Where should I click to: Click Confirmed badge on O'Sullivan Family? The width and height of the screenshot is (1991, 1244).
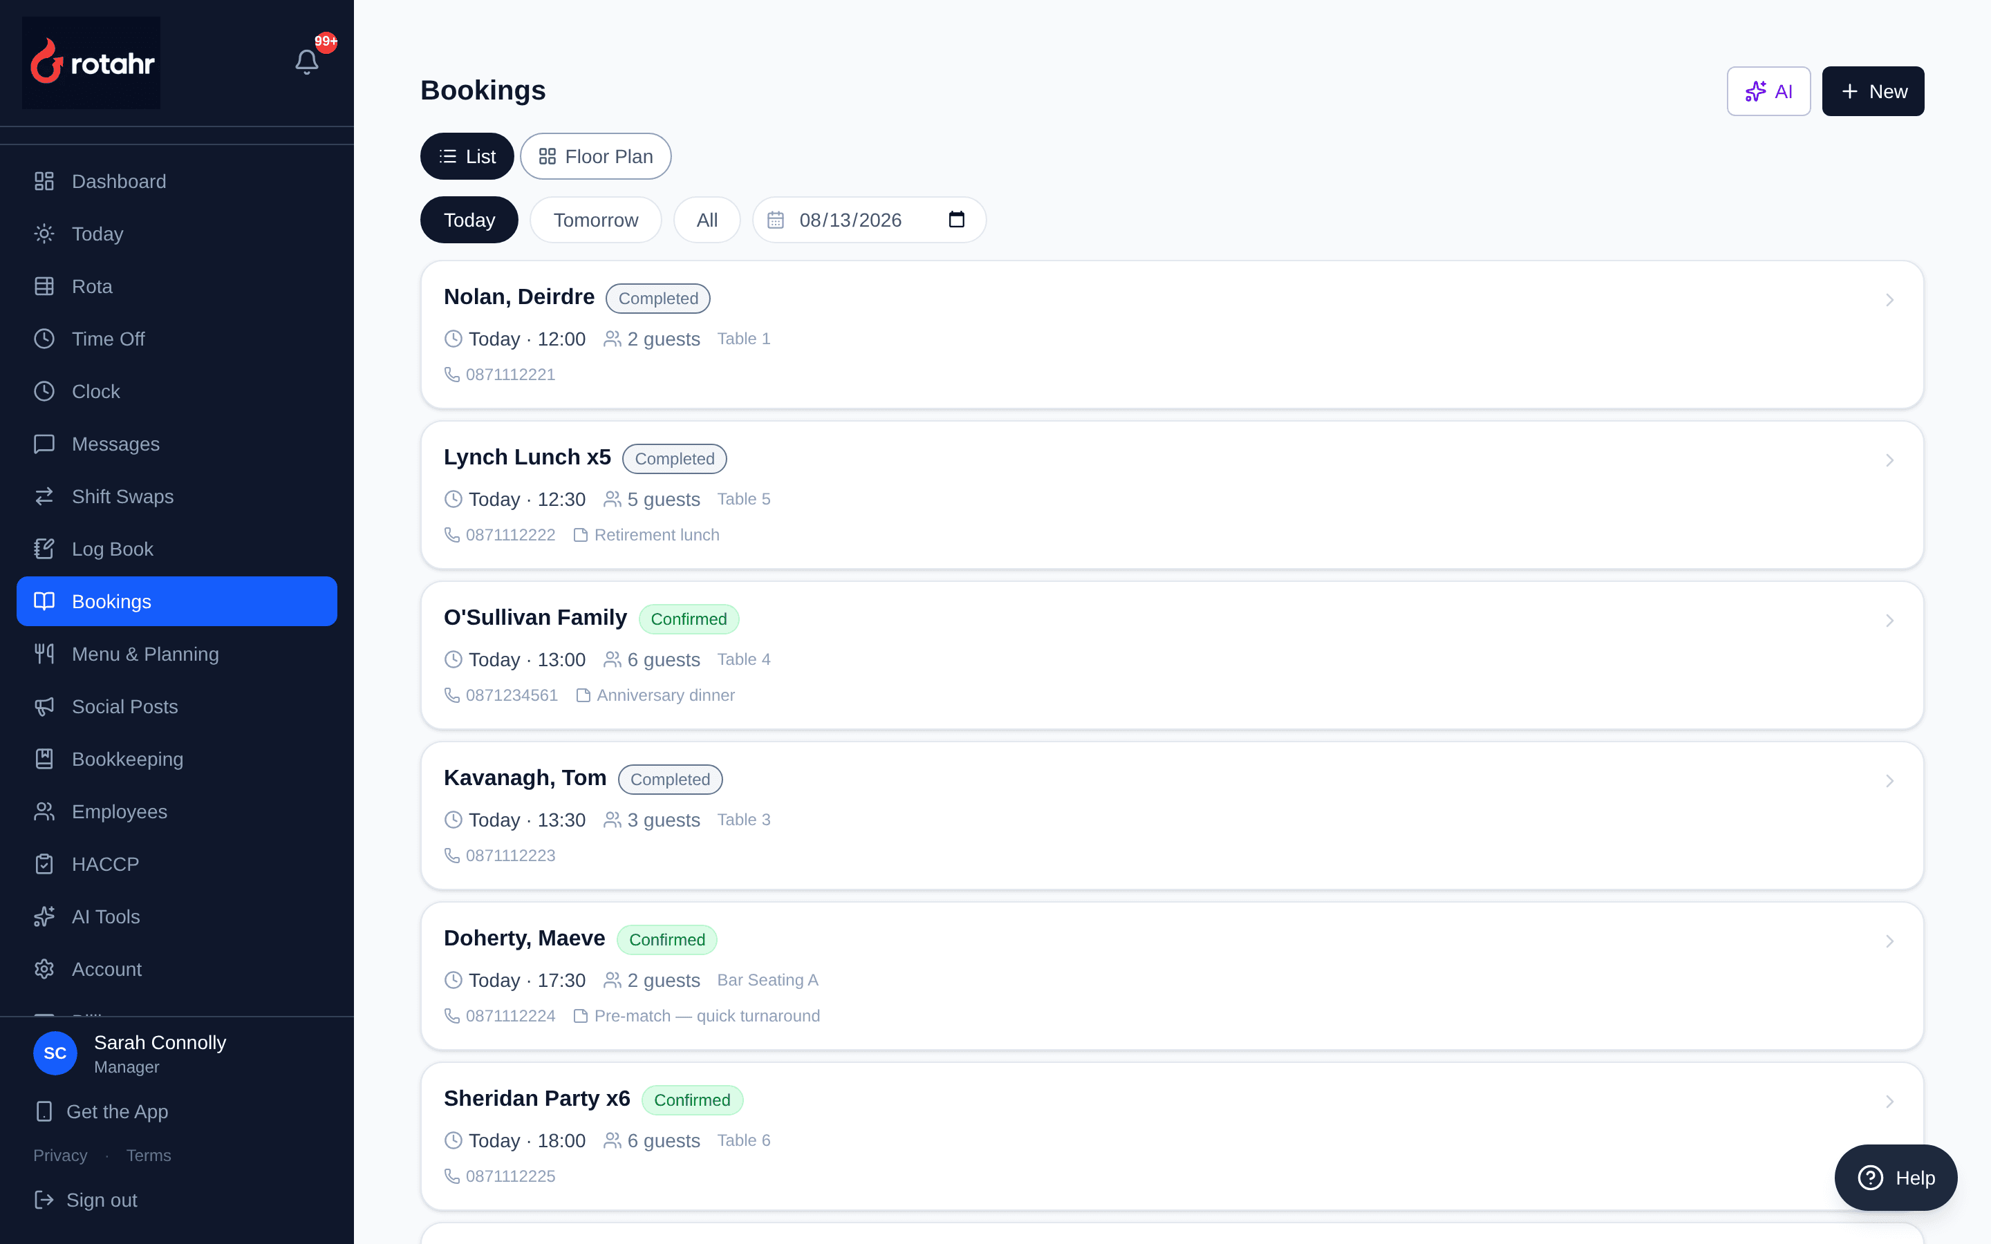click(x=689, y=619)
